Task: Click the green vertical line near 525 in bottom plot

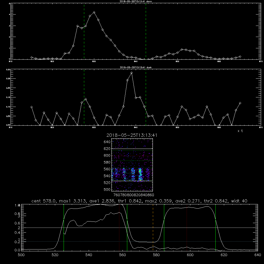Action: pyautogui.click(x=64, y=228)
